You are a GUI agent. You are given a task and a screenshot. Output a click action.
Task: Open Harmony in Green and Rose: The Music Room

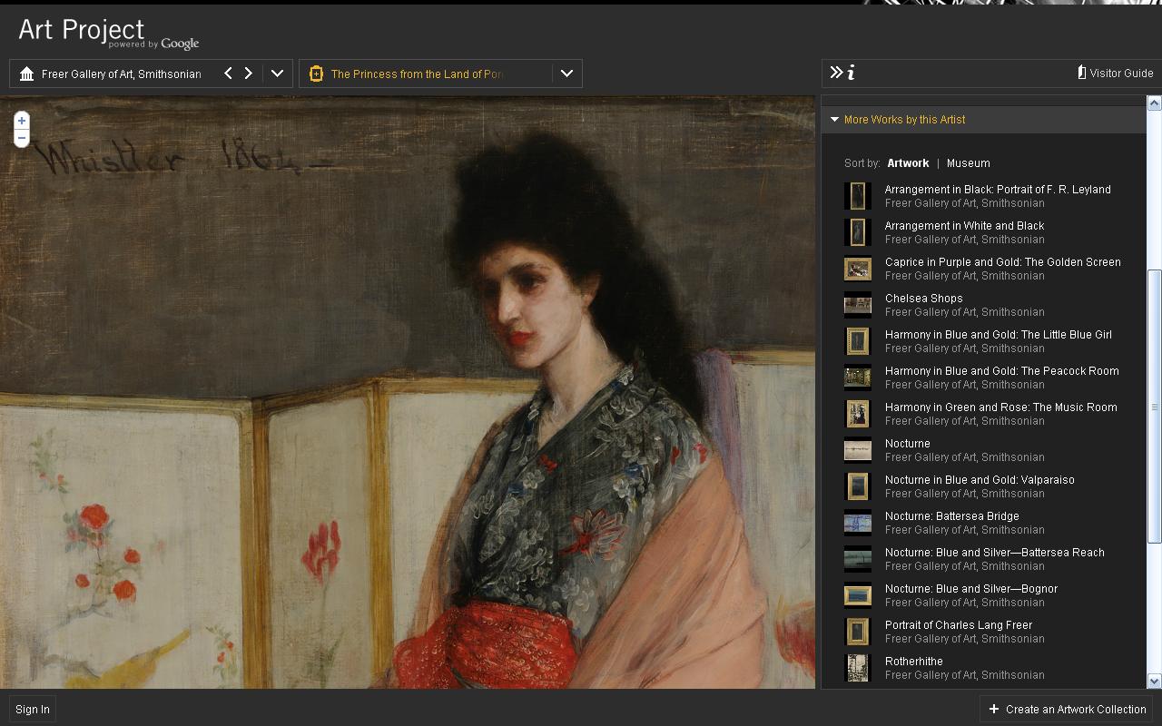pyautogui.click(x=1000, y=407)
